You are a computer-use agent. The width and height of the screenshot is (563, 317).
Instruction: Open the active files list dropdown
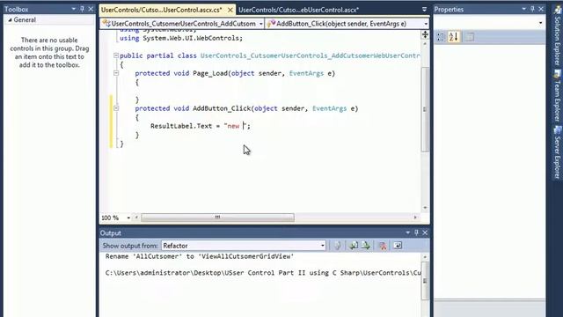pyautogui.click(x=424, y=10)
